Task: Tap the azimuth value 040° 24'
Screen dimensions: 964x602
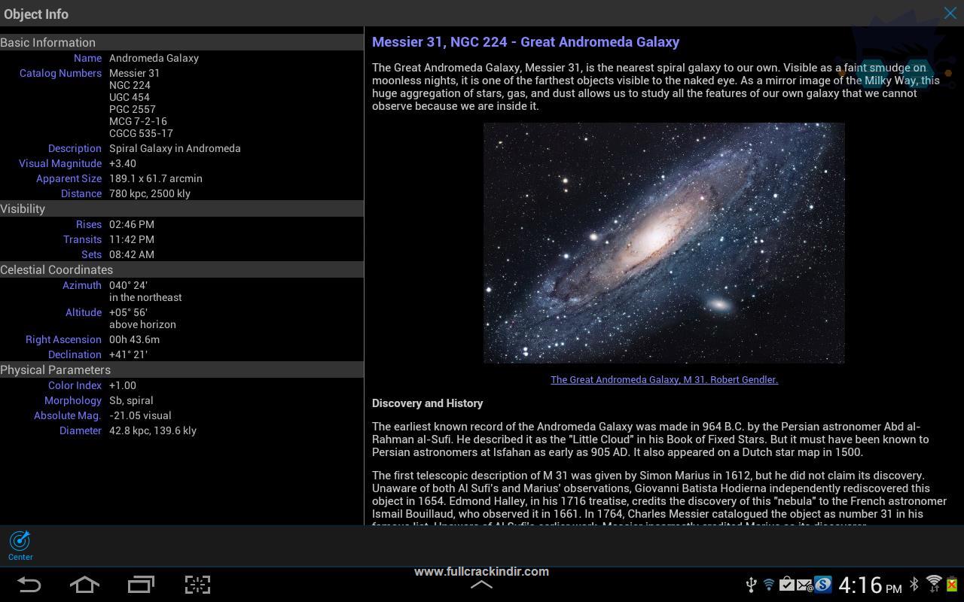Action: tap(128, 285)
